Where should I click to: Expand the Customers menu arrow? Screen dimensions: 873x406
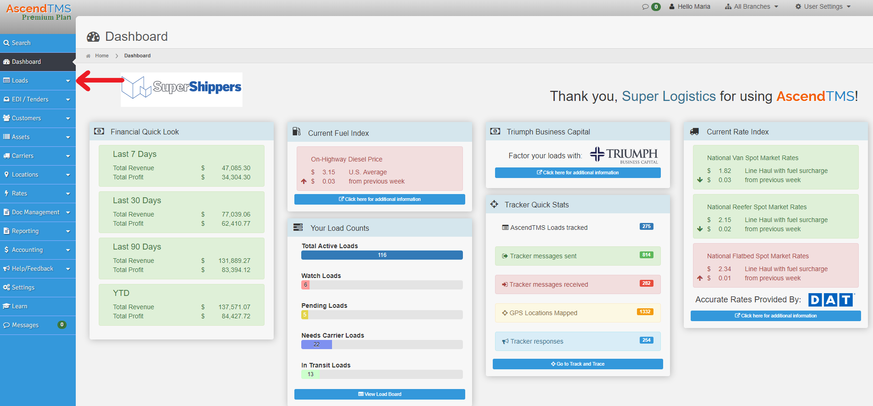pyautogui.click(x=68, y=118)
